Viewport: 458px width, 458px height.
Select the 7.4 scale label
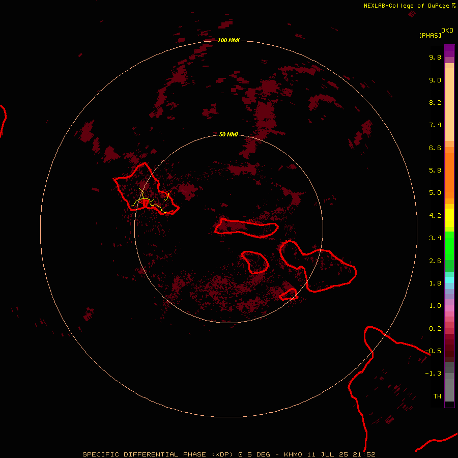(x=435, y=125)
